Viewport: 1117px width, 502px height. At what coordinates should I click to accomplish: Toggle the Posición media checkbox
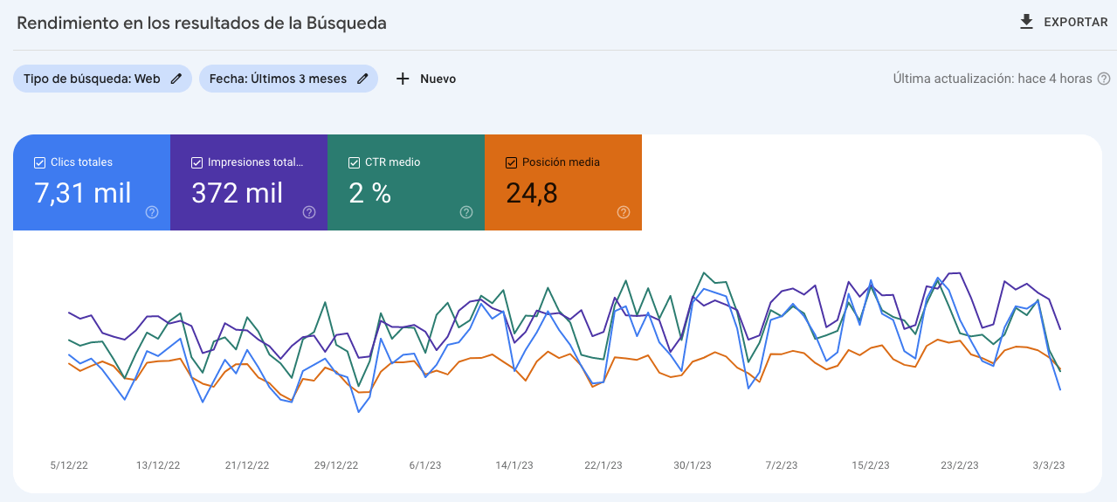[x=511, y=162]
